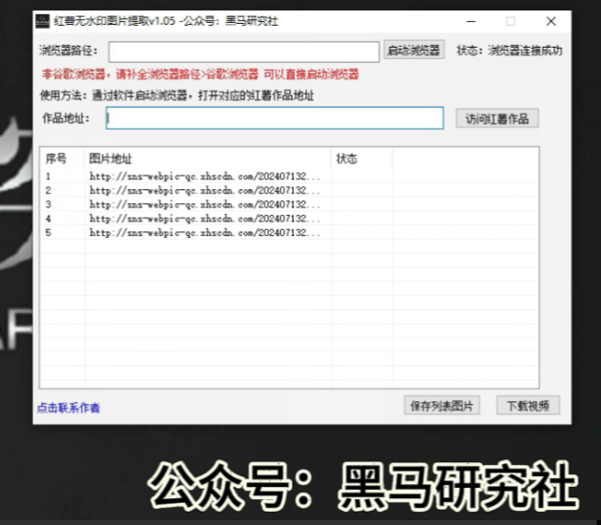Click the 保存列表图片 button
This screenshot has width=601, height=525.
tap(442, 406)
